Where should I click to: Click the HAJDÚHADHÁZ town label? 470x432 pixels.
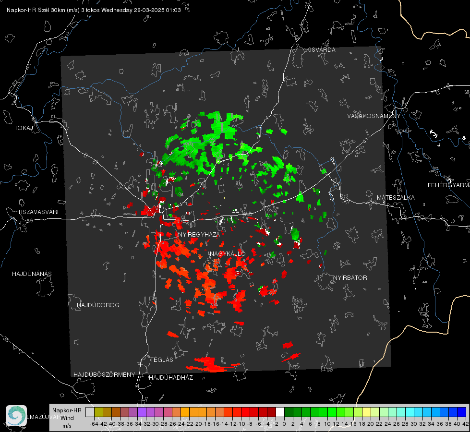[171, 378]
